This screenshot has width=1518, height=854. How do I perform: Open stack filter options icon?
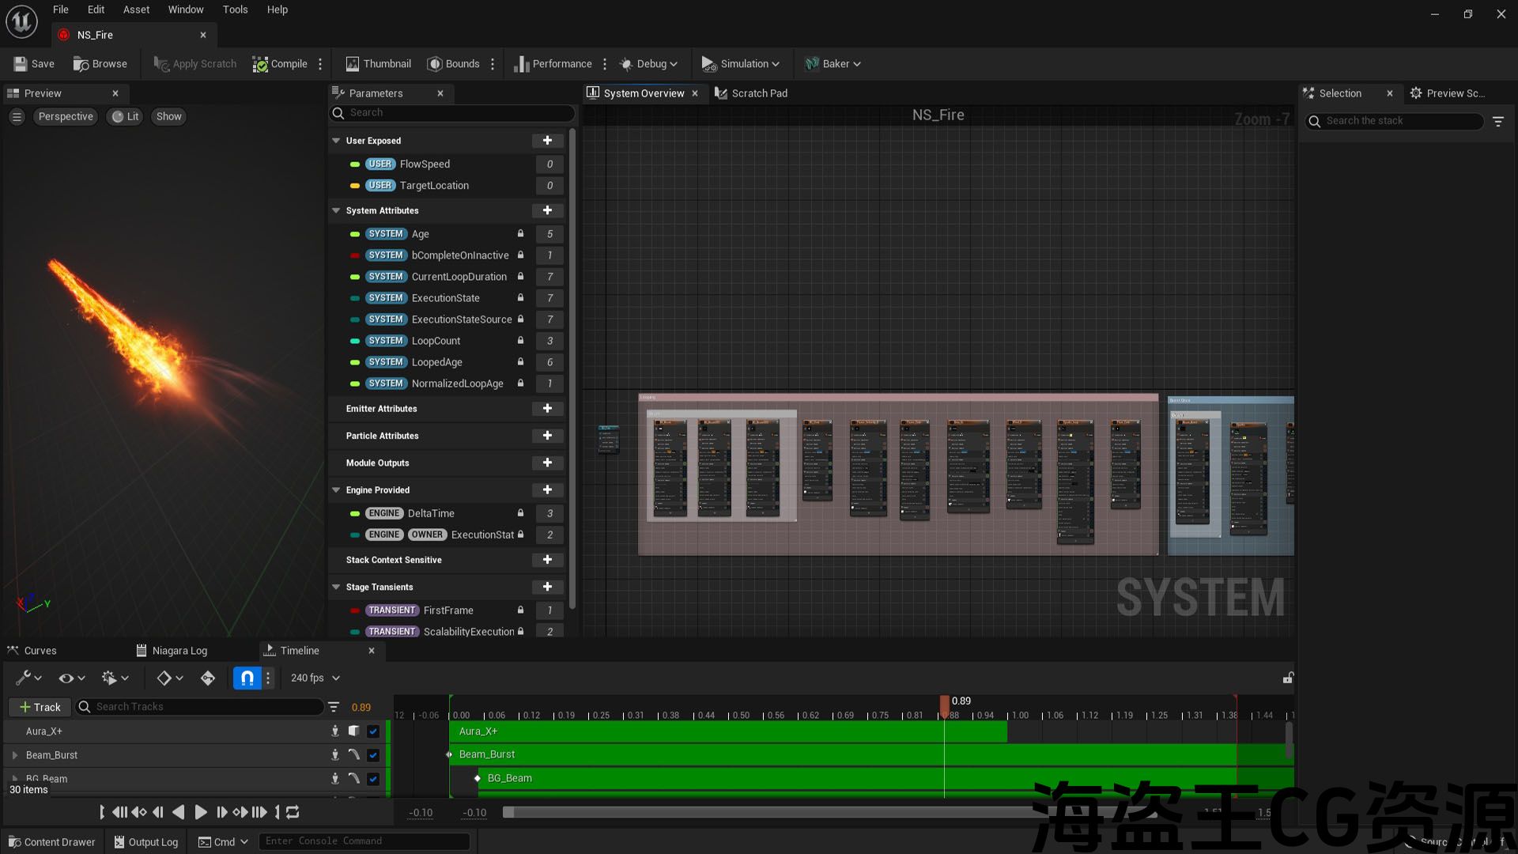click(1497, 121)
